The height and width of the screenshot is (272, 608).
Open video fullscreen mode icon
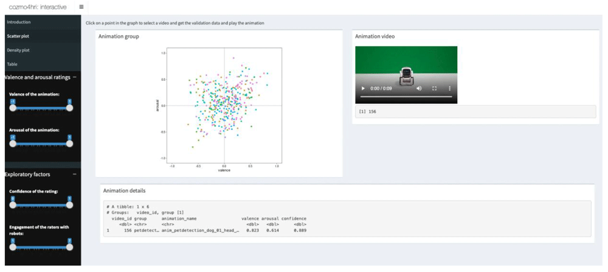coord(434,88)
